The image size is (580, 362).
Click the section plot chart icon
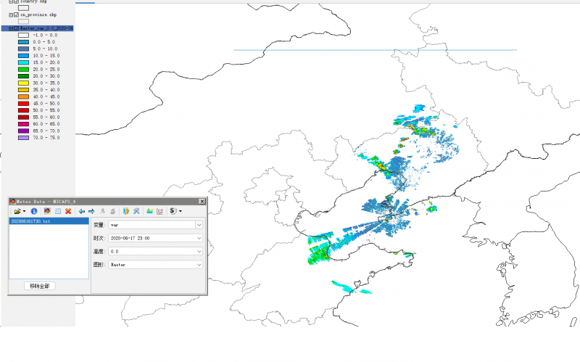point(149,211)
